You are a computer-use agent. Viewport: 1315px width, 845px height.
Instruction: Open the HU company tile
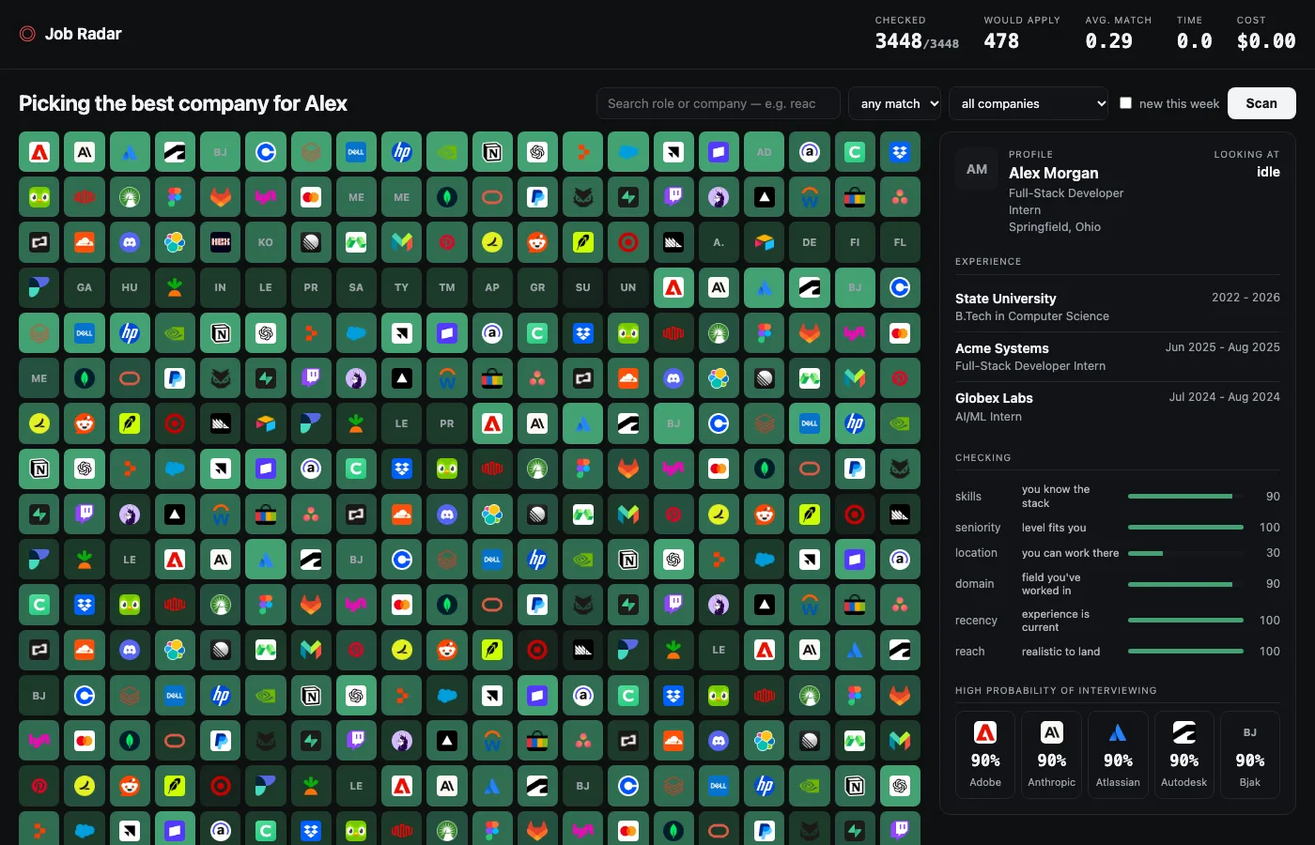(130, 287)
